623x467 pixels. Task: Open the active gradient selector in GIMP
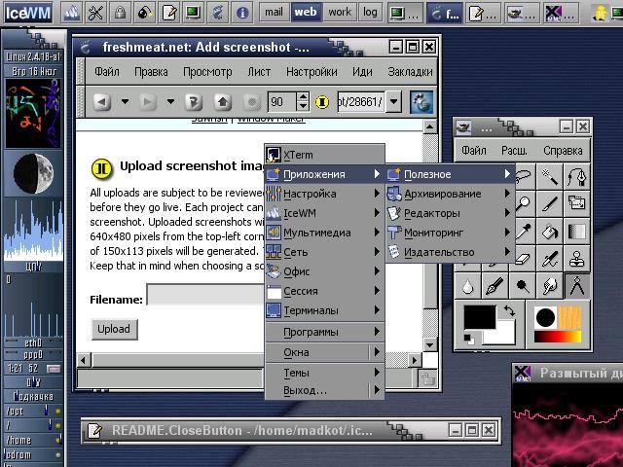[x=558, y=337]
